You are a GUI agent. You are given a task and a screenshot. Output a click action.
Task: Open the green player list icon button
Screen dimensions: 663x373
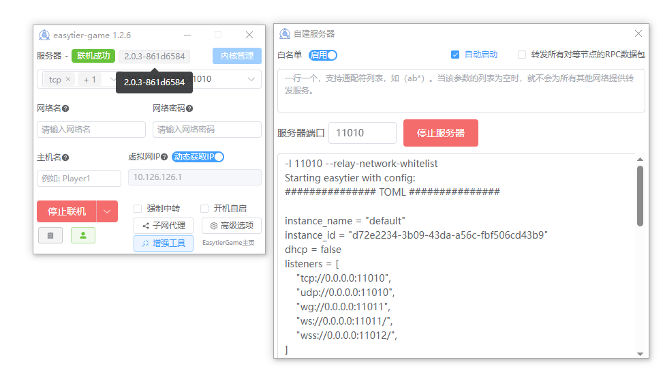(83, 235)
